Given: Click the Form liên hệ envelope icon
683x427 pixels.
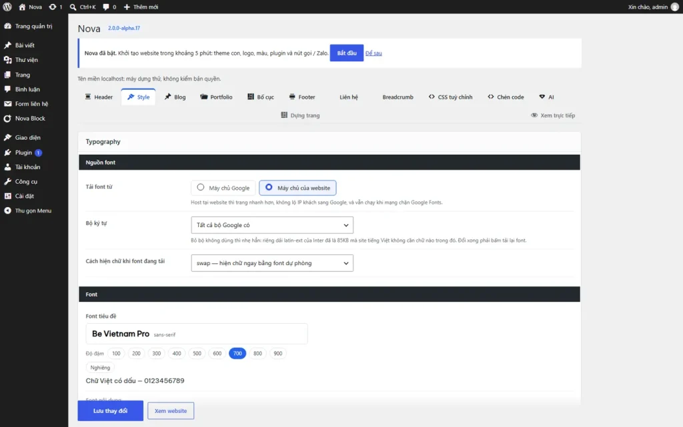Looking at the screenshot, I should pos(8,104).
